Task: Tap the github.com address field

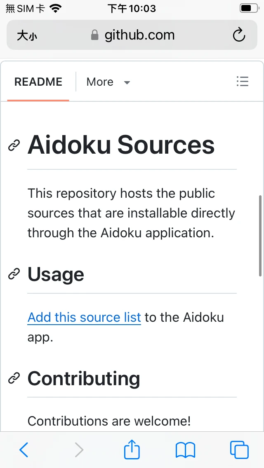Action: pyautogui.click(x=139, y=35)
